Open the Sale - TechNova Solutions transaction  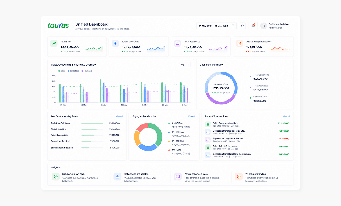(x=247, y=124)
